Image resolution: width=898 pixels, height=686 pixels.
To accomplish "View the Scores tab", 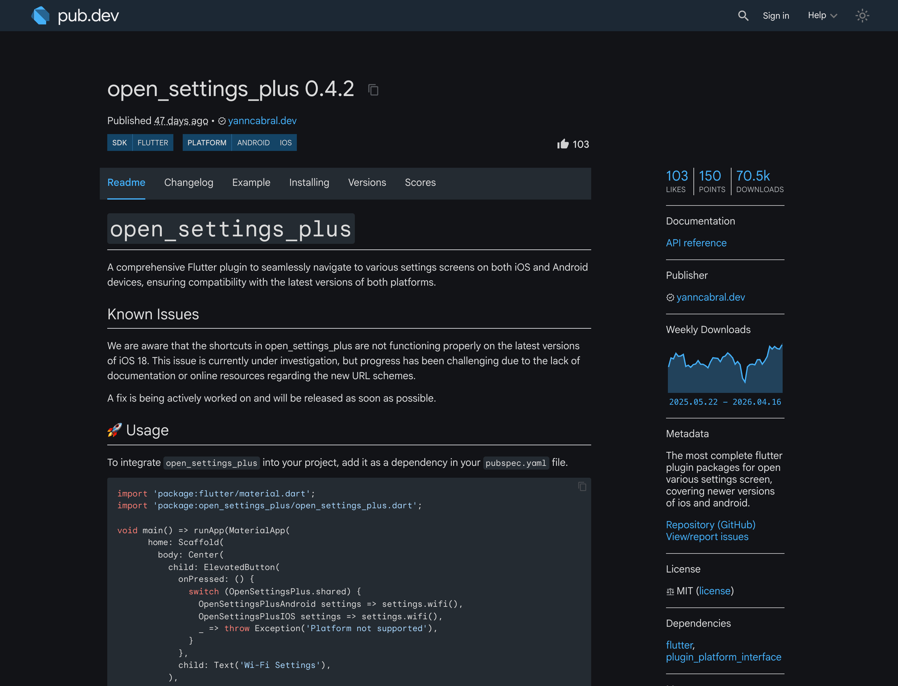I will (x=420, y=182).
